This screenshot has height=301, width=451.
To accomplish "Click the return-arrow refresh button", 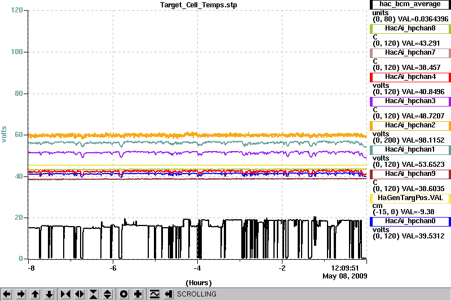I will (169, 294).
